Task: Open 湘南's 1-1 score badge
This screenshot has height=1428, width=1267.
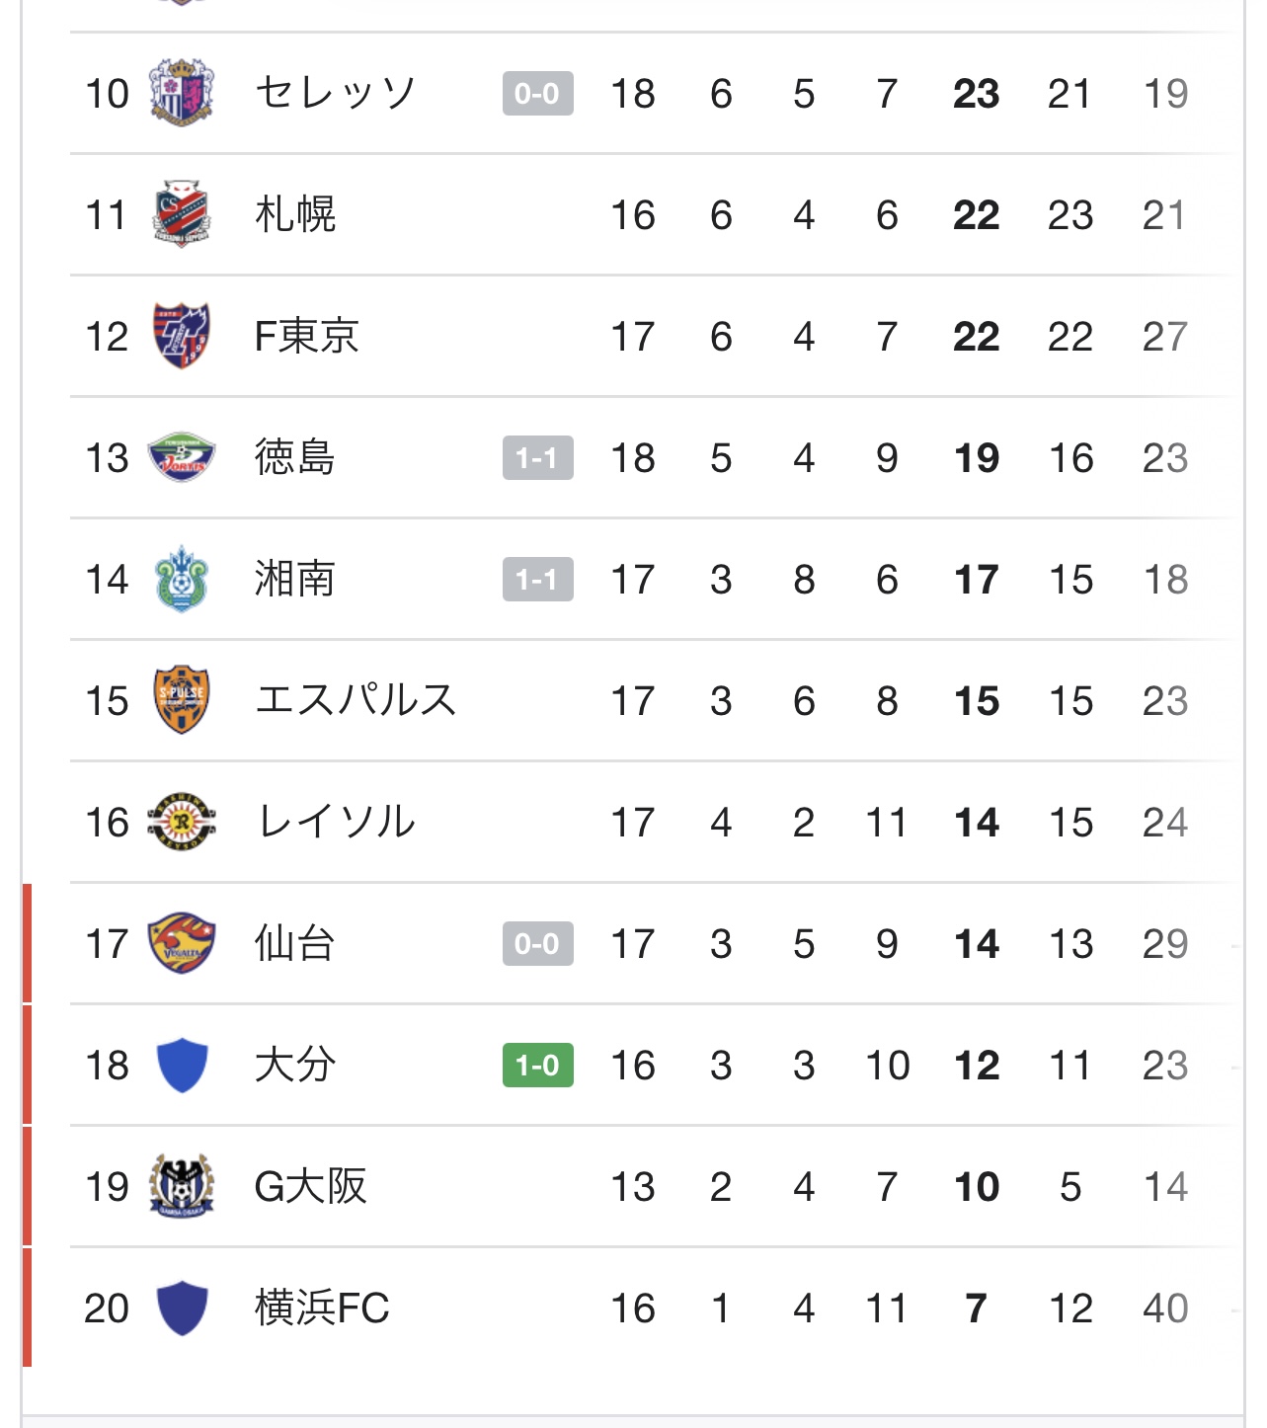Action: [537, 579]
